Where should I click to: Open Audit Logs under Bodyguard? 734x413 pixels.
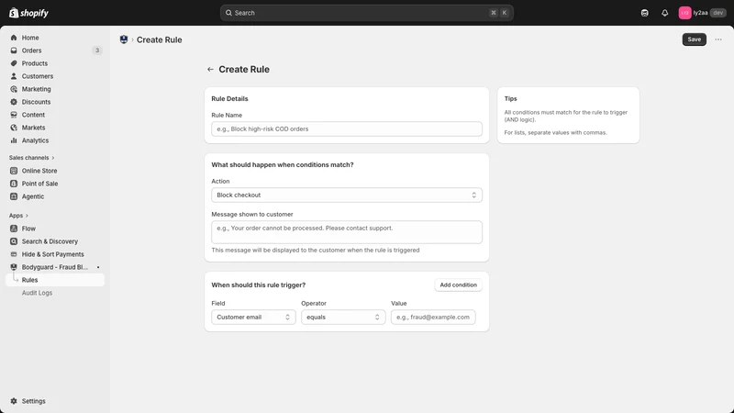point(37,293)
